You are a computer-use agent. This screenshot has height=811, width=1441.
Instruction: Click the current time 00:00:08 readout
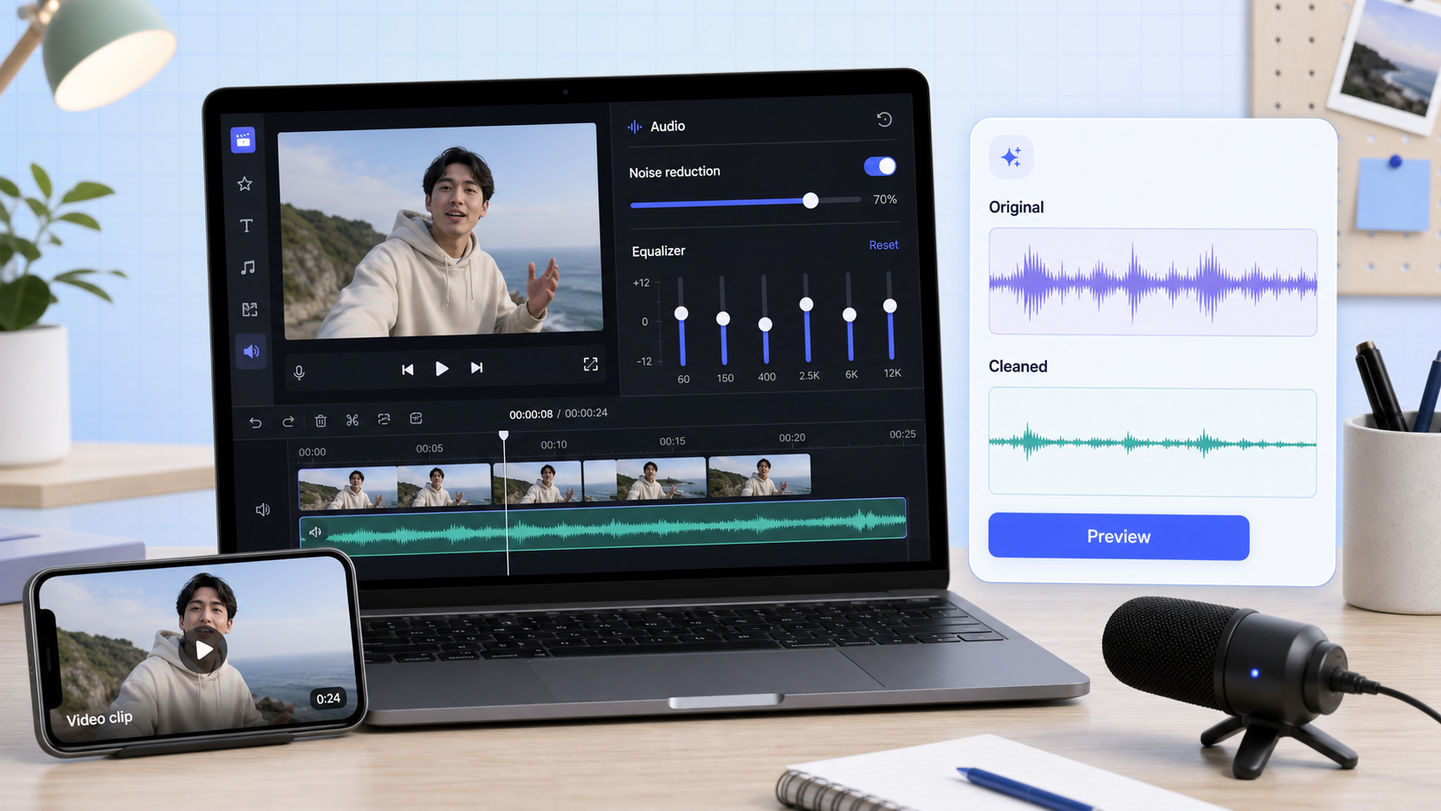click(x=531, y=415)
